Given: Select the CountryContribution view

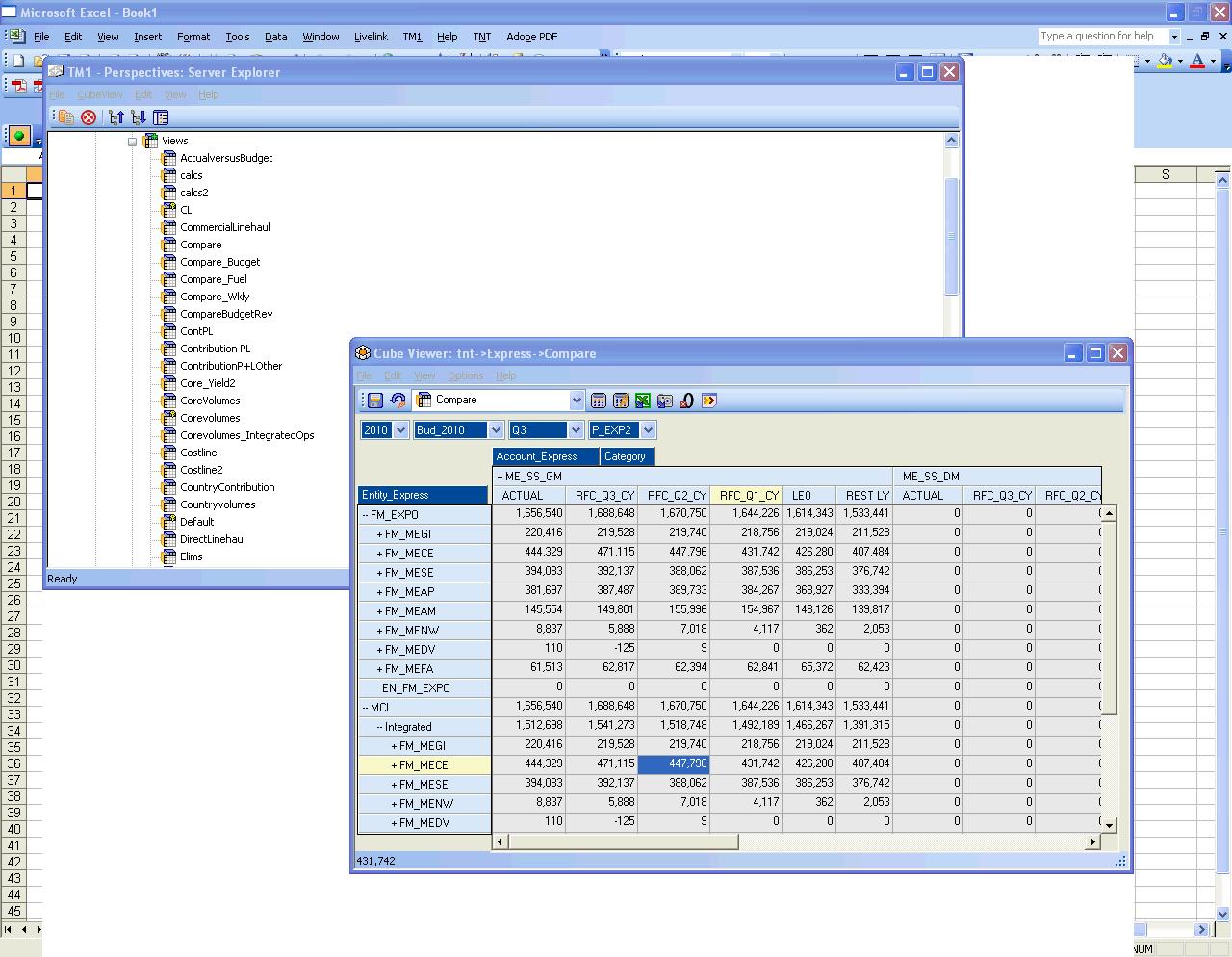Looking at the screenshot, I should [227, 487].
